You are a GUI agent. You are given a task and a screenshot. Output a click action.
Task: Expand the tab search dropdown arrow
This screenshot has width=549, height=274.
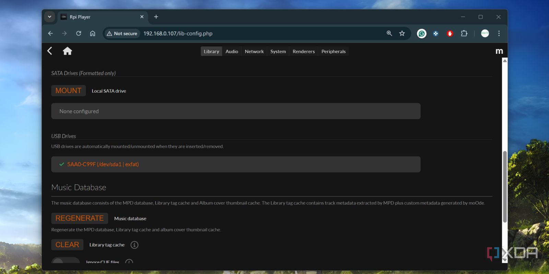click(x=50, y=17)
